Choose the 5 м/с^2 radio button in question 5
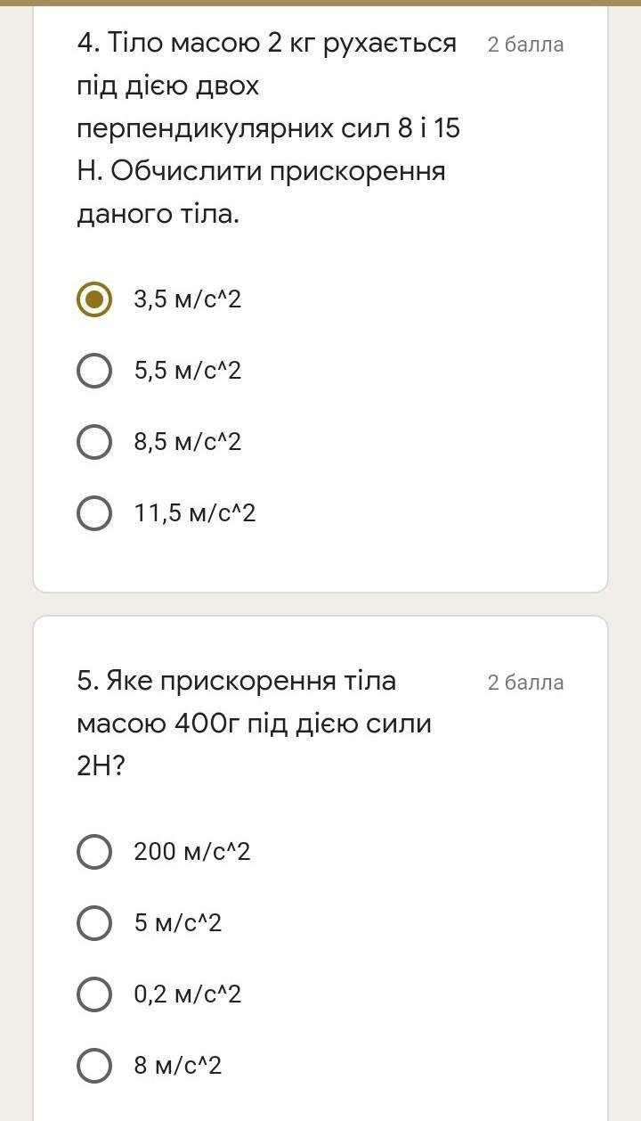The image size is (641, 1121). 94,923
